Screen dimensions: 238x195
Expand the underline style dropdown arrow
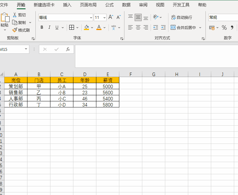(63, 28)
